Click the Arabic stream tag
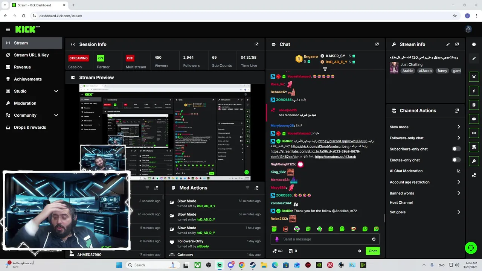The image size is (482, 271). (408, 71)
